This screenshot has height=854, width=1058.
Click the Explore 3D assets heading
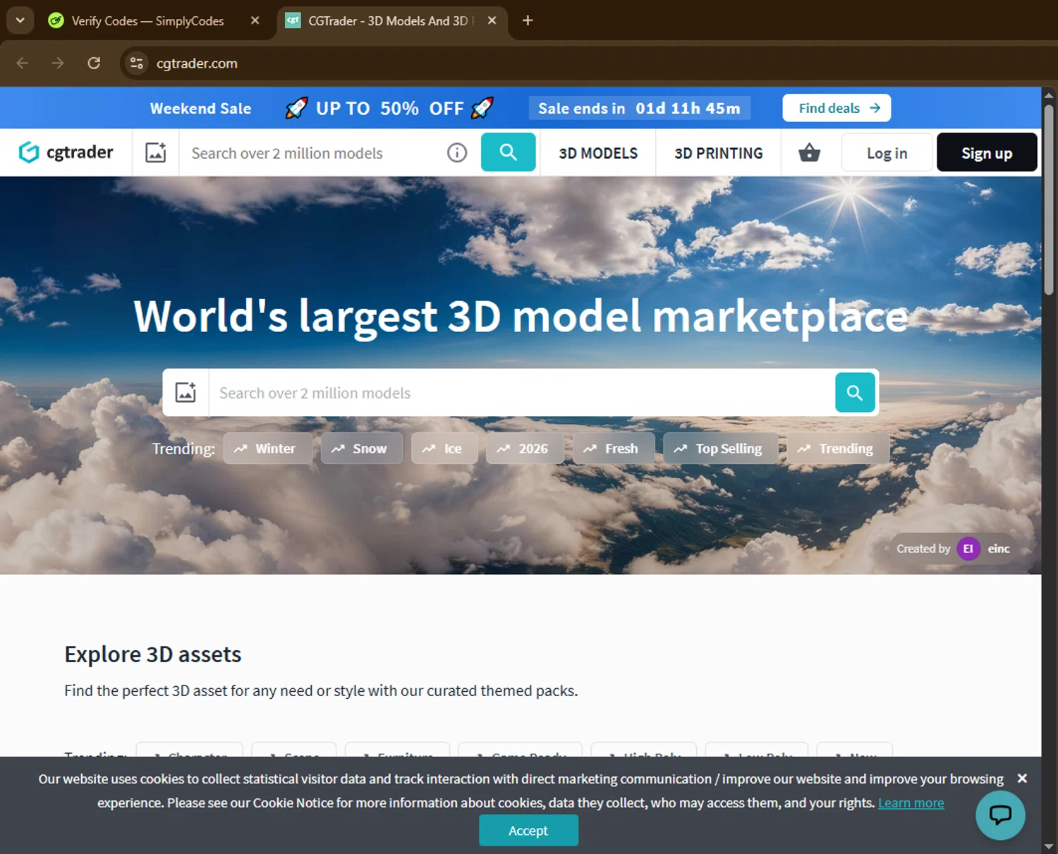(x=153, y=654)
